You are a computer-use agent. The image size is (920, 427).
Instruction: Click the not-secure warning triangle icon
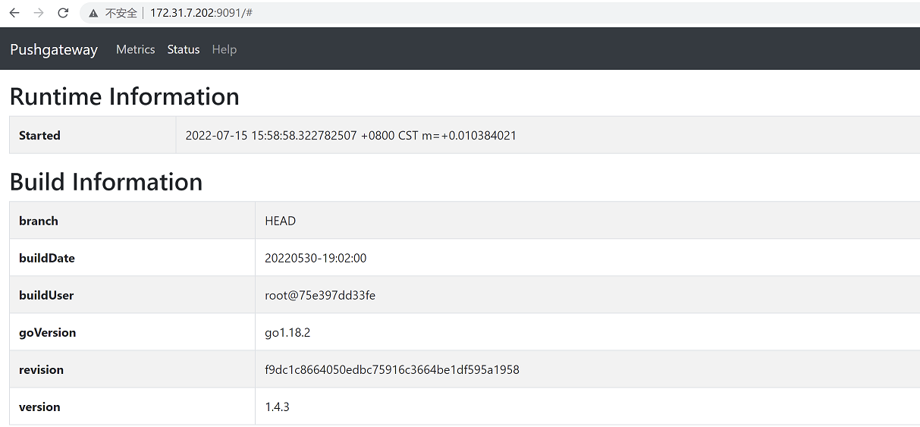93,13
